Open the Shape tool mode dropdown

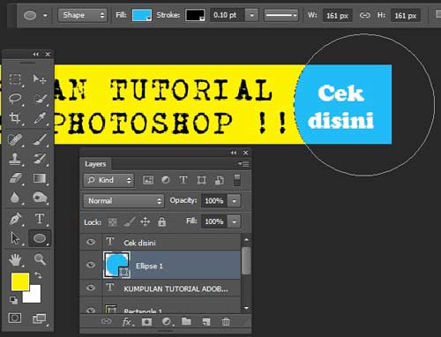[82, 15]
